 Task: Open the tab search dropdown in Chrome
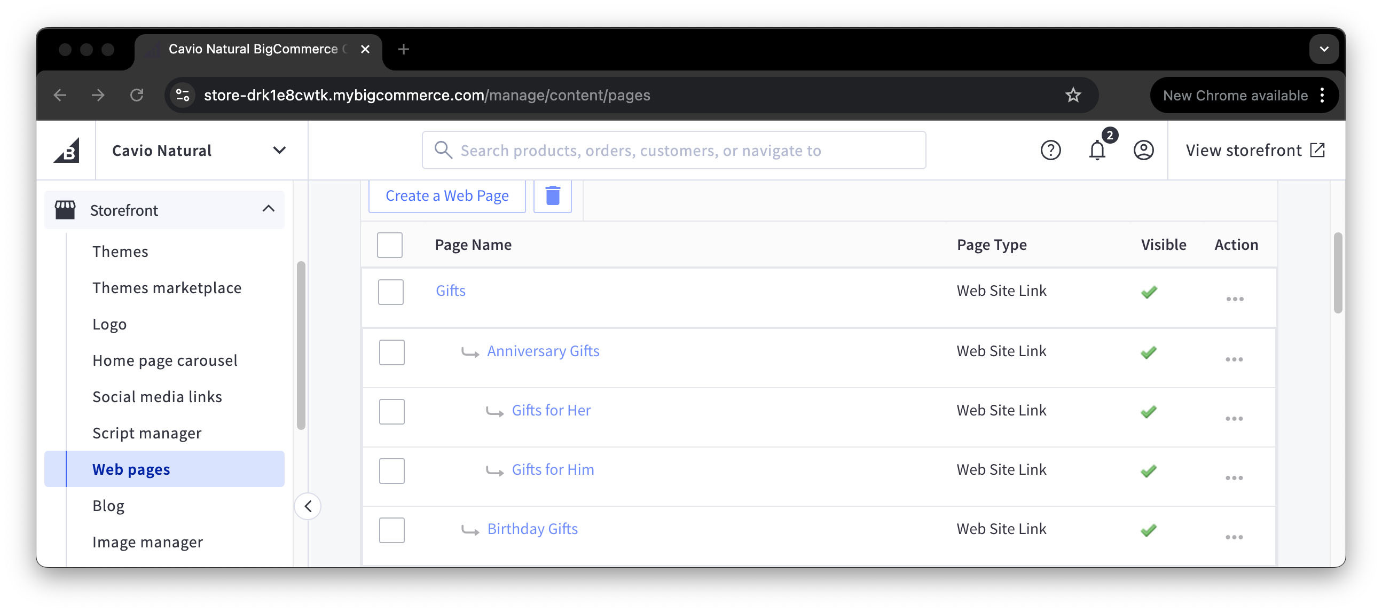pyautogui.click(x=1323, y=49)
